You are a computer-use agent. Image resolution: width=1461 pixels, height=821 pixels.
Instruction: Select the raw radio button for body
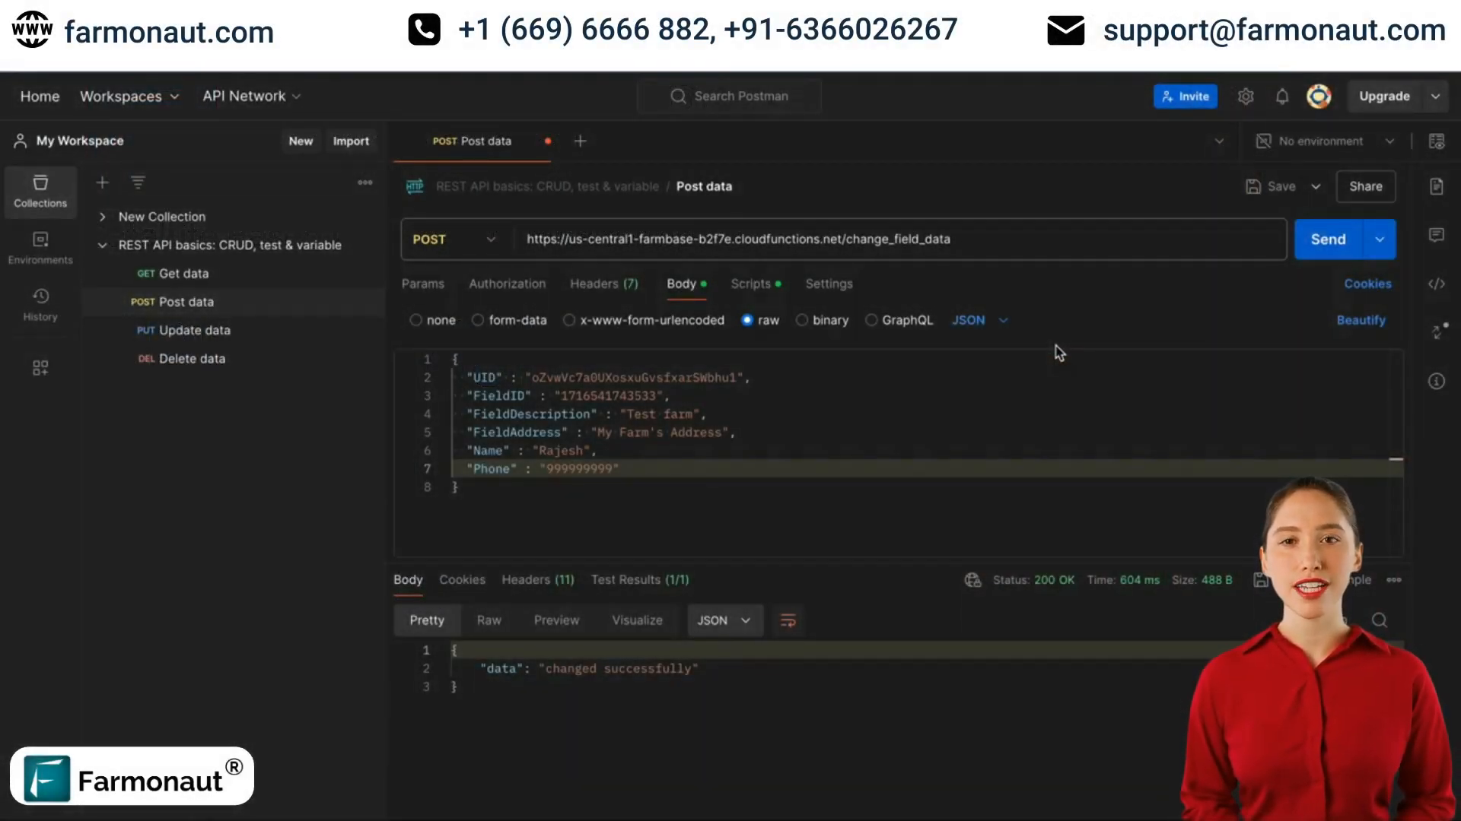click(746, 319)
